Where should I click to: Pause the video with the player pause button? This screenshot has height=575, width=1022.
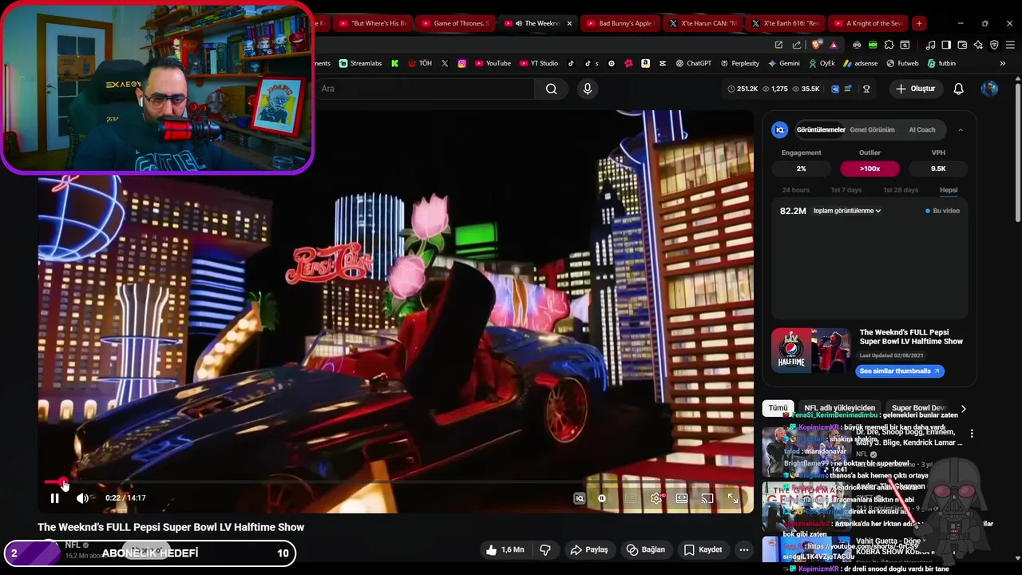(54, 498)
